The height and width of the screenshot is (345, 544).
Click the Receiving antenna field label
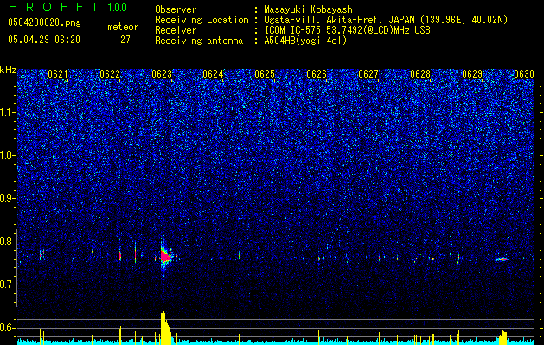click(199, 41)
